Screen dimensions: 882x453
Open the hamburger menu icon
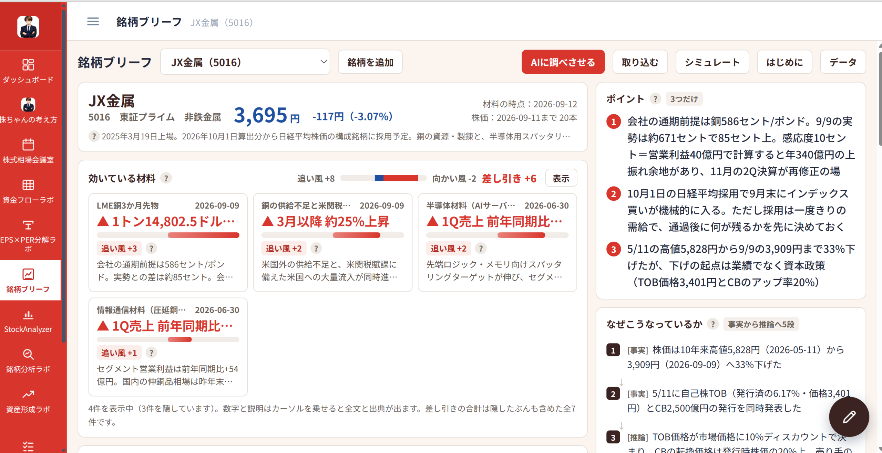pos(93,22)
